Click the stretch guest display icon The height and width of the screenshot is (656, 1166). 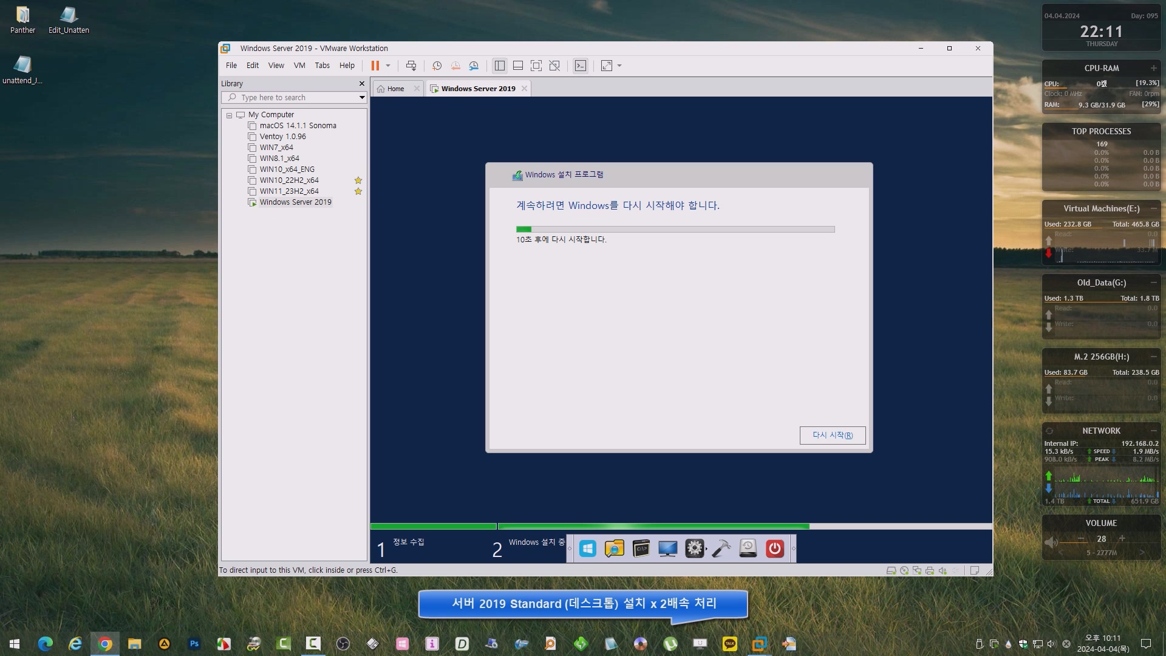pos(607,66)
